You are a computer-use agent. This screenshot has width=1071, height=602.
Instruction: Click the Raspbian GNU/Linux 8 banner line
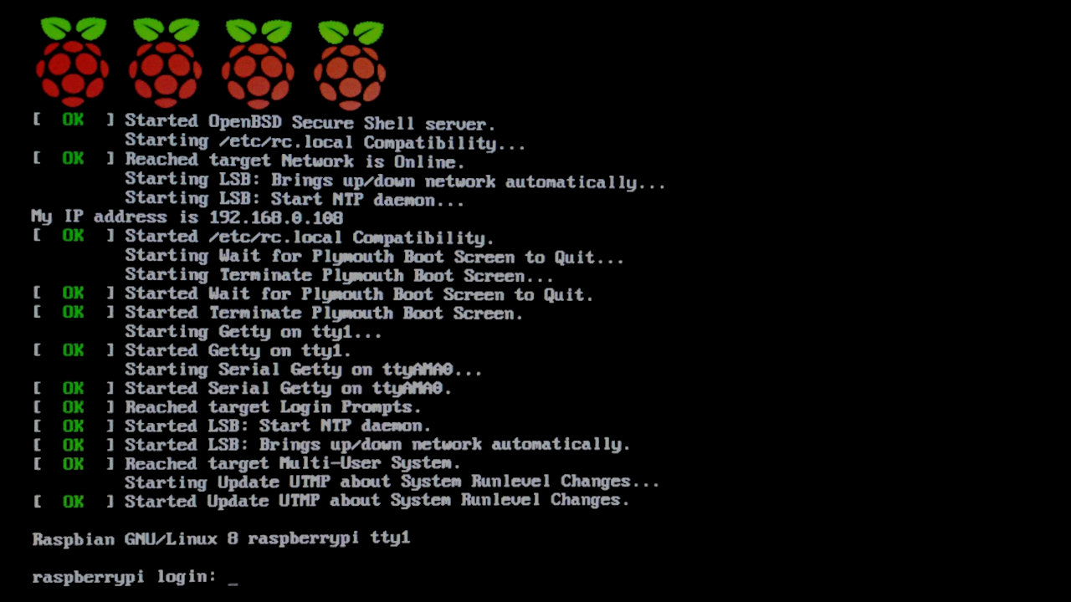221,539
